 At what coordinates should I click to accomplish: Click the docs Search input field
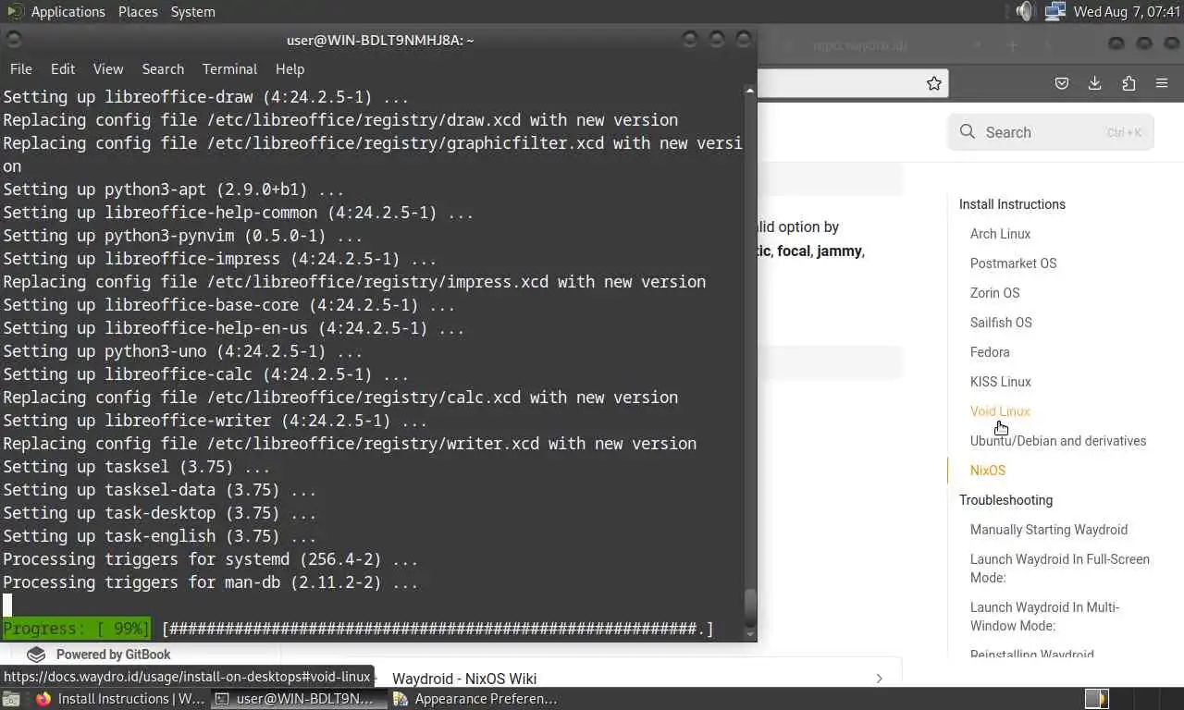click(x=1051, y=132)
